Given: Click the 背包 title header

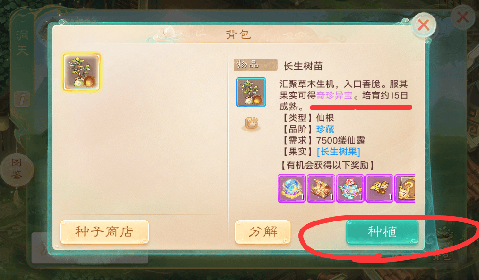Looking at the screenshot, I should click(x=239, y=34).
